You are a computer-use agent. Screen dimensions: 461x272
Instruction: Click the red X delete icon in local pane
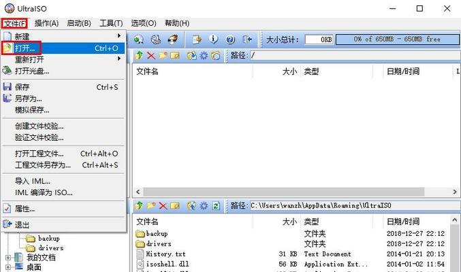[163, 205]
